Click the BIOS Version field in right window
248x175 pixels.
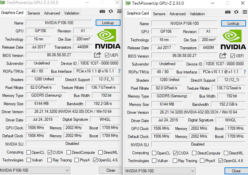(184, 56)
